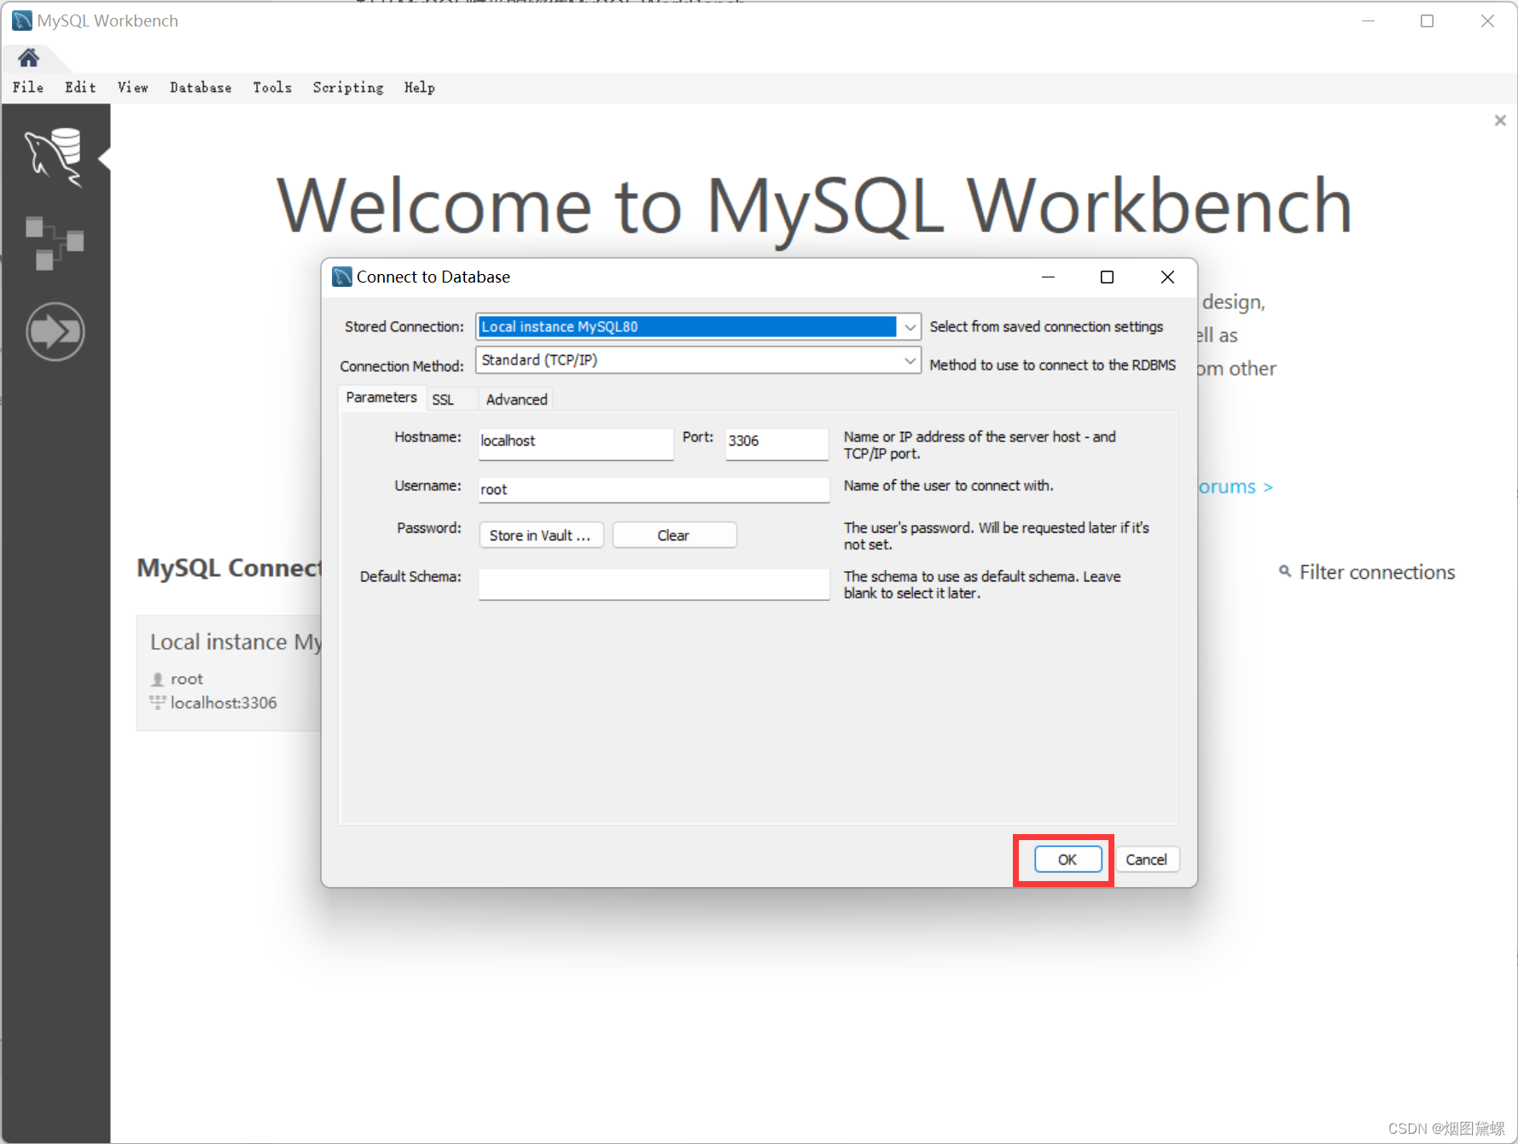
Task: Click the localhost:3306 host icon on tile
Action: point(157,703)
